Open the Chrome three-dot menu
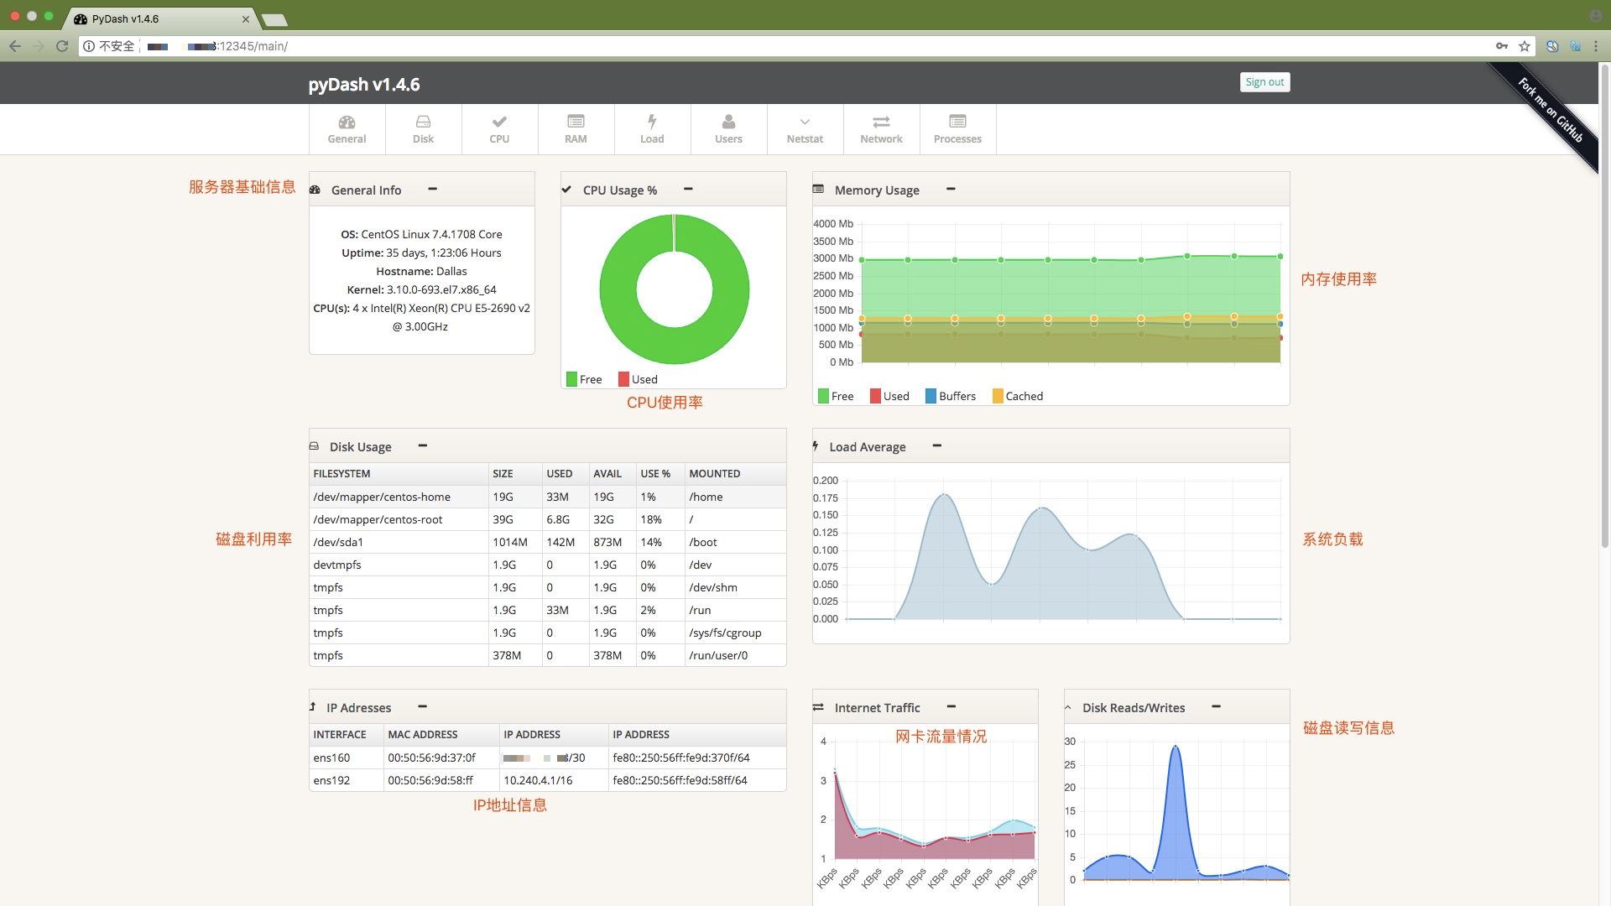Viewport: 1611px width, 906px height. pos(1596,46)
